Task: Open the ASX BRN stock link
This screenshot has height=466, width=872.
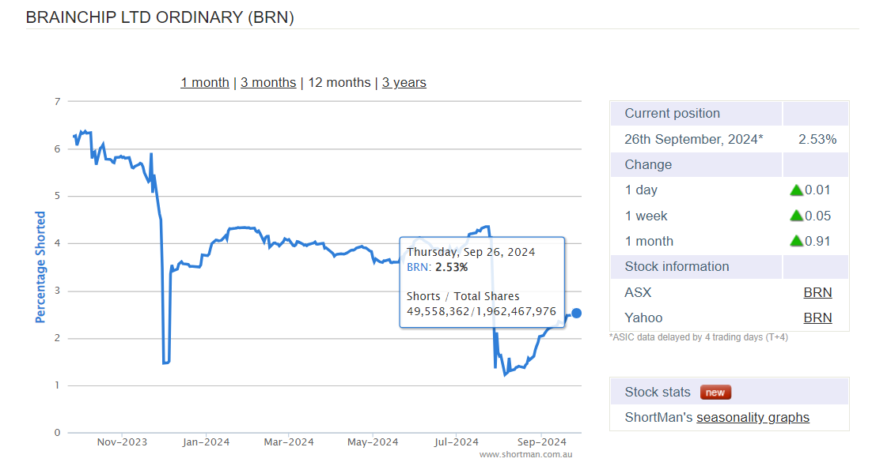Action: (x=817, y=293)
